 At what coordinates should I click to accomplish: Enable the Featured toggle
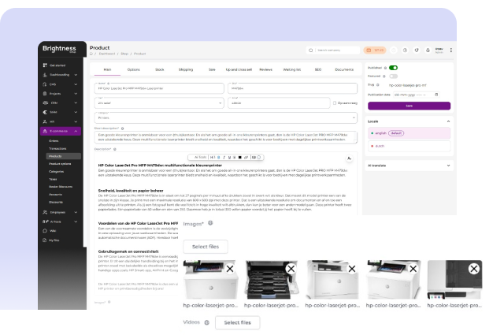[x=393, y=76]
